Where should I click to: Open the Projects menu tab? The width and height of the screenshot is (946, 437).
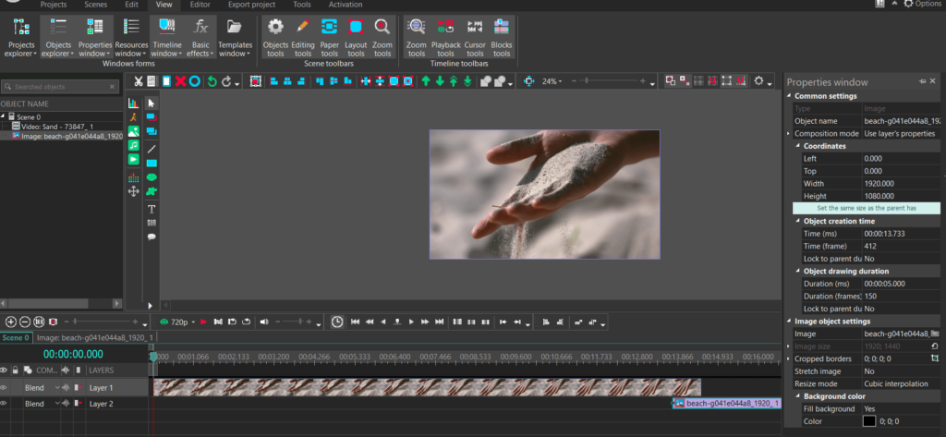point(54,5)
